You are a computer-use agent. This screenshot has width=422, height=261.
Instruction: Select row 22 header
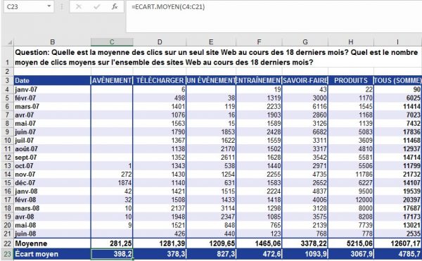(8, 243)
